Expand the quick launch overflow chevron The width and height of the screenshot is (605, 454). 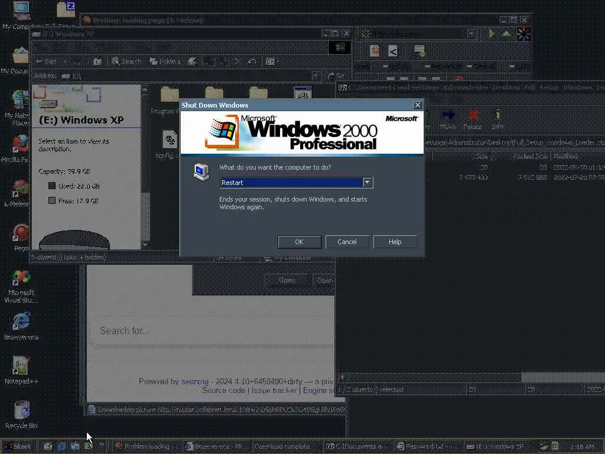click(x=102, y=445)
